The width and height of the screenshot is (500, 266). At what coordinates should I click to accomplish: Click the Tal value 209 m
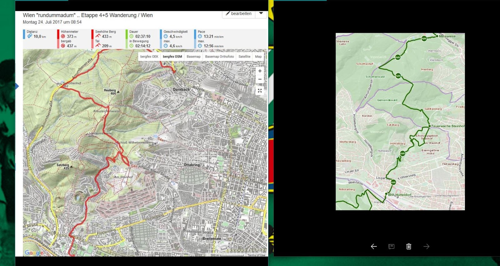pos(107,46)
